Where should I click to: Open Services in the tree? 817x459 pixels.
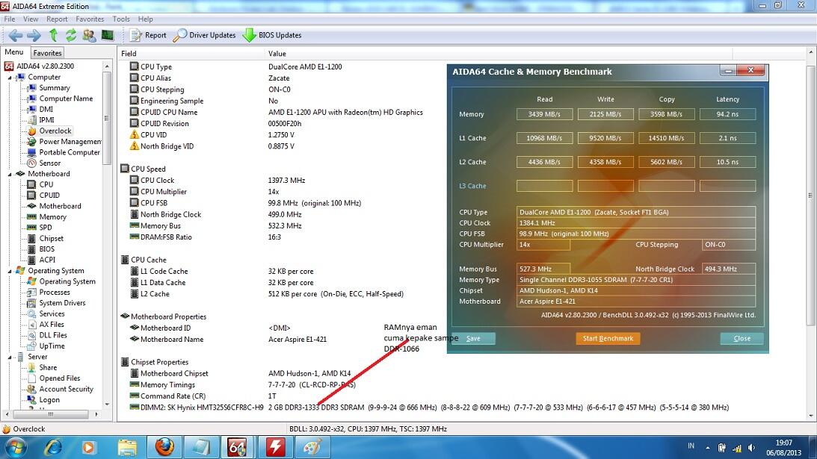click(x=52, y=313)
